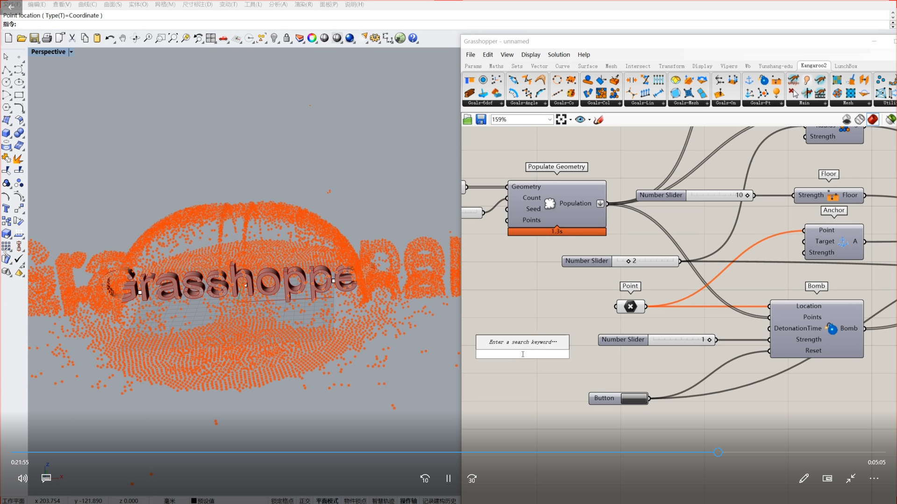Toggle the 平面模式 planar mode in status bar
The width and height of the screenshot is (897, 504).
pos(327,501)
